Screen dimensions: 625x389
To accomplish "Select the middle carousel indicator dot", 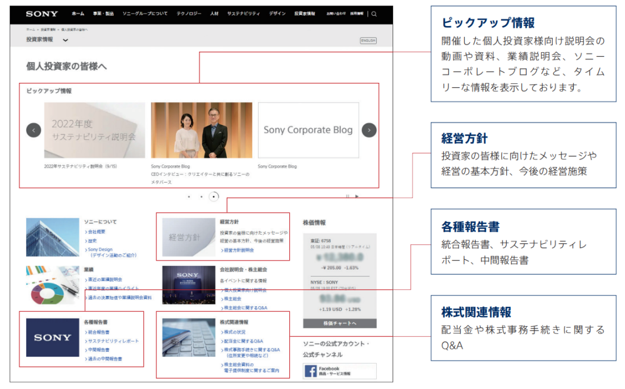I will 201,196.
